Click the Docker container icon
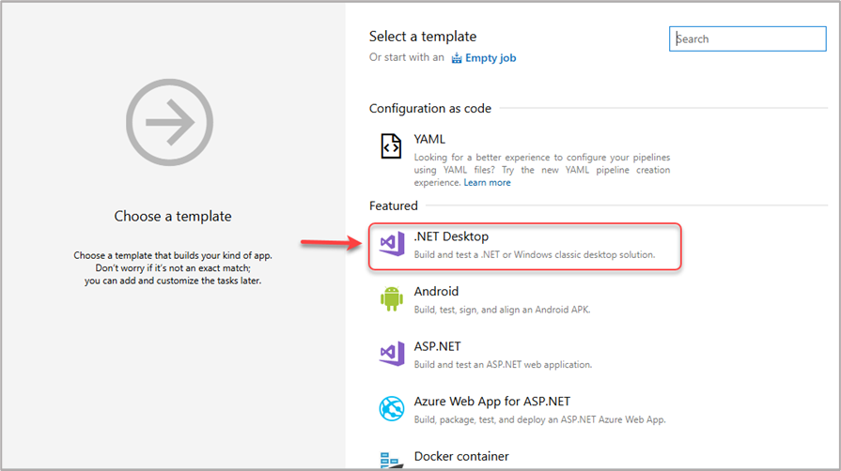Viewport: 841px width, 471px height. tap(391, 459)
